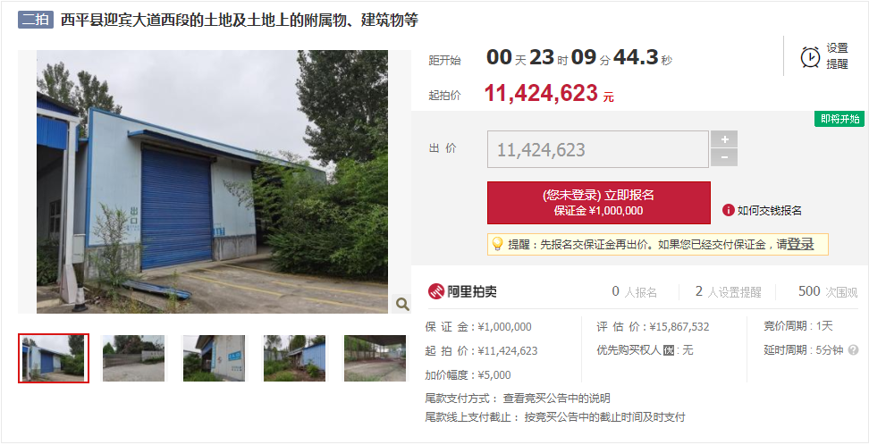This screenshot has height=445, width=869.
Task: Click the alarm clock reminder icon
Action: pos(810,56)
